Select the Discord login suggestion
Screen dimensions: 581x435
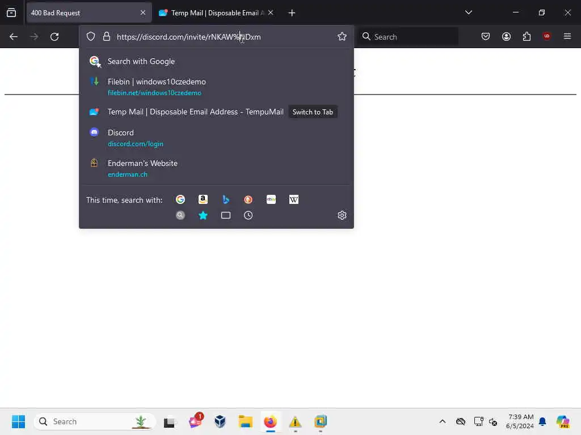[216, 138]
